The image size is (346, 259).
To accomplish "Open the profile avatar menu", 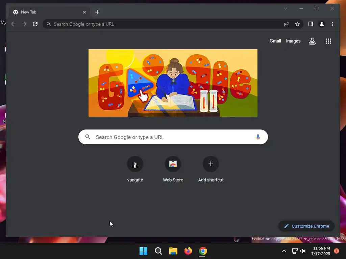I will (322, 24).
